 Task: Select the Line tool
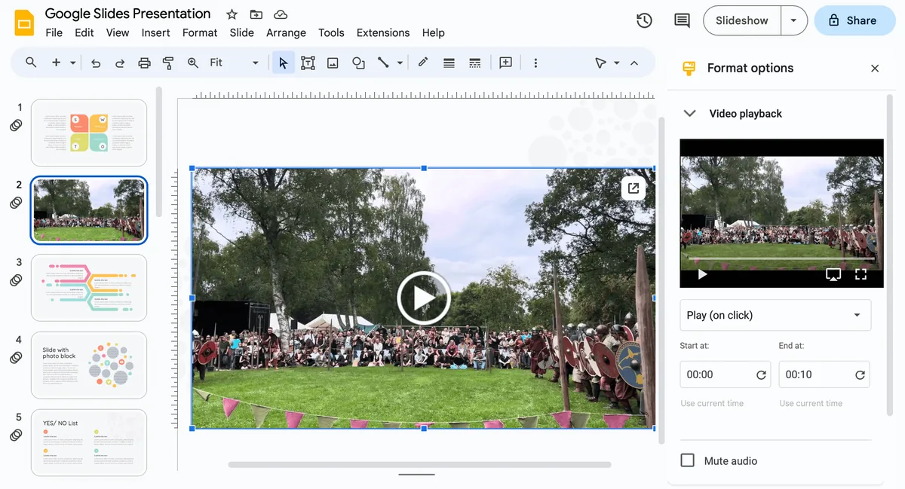coord(383,63)
